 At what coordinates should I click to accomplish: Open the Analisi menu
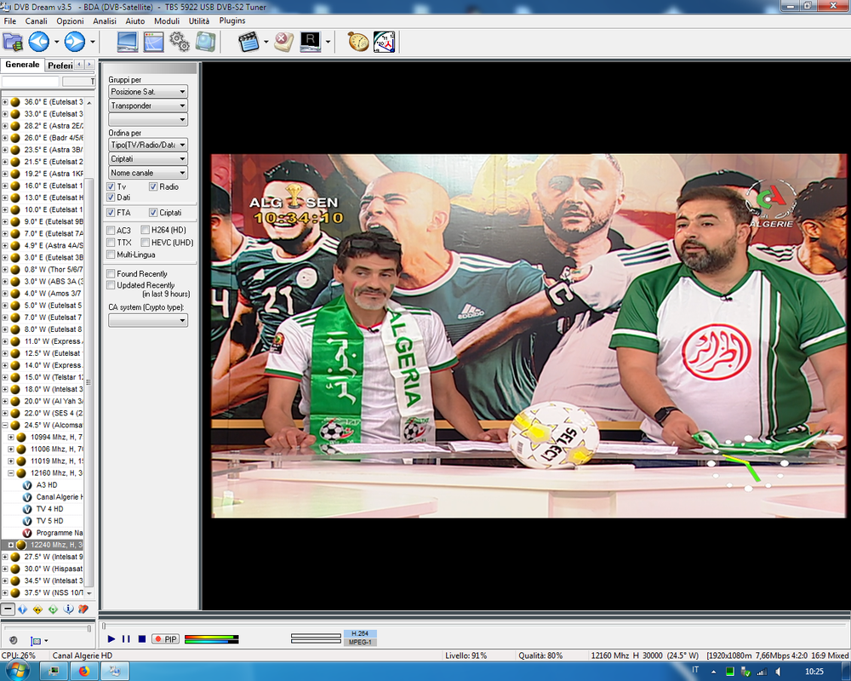pyautogui.click(x=104, y=20)
